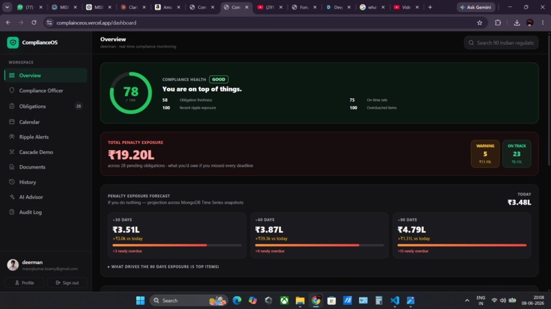Click the ComplianceOS shield logo
This screenshot has width=551, height=309.
tap(13, 42)
